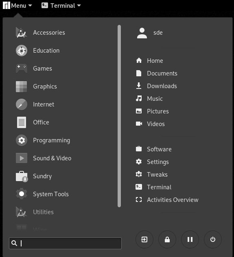Click the Downloads arrow icon

click(x=139, y=86)
